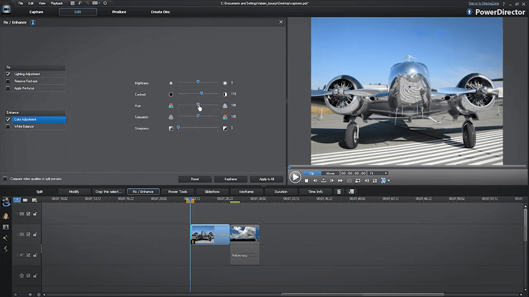Click the undo arrow icon
The height and width of the screenshot is (297, 529).
pos(80,3)
